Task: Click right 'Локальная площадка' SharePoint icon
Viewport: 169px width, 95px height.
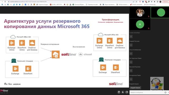Action: tap(116, 68)
